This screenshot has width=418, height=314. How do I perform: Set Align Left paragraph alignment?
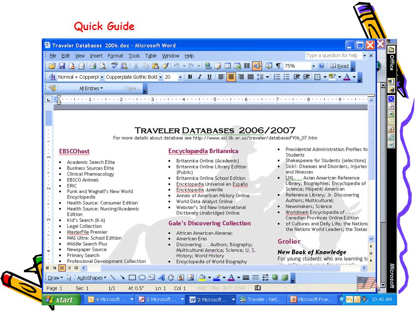(221, 77)
